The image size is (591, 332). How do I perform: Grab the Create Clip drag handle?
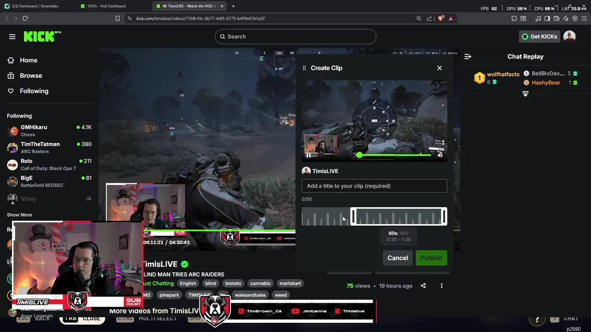304,68
